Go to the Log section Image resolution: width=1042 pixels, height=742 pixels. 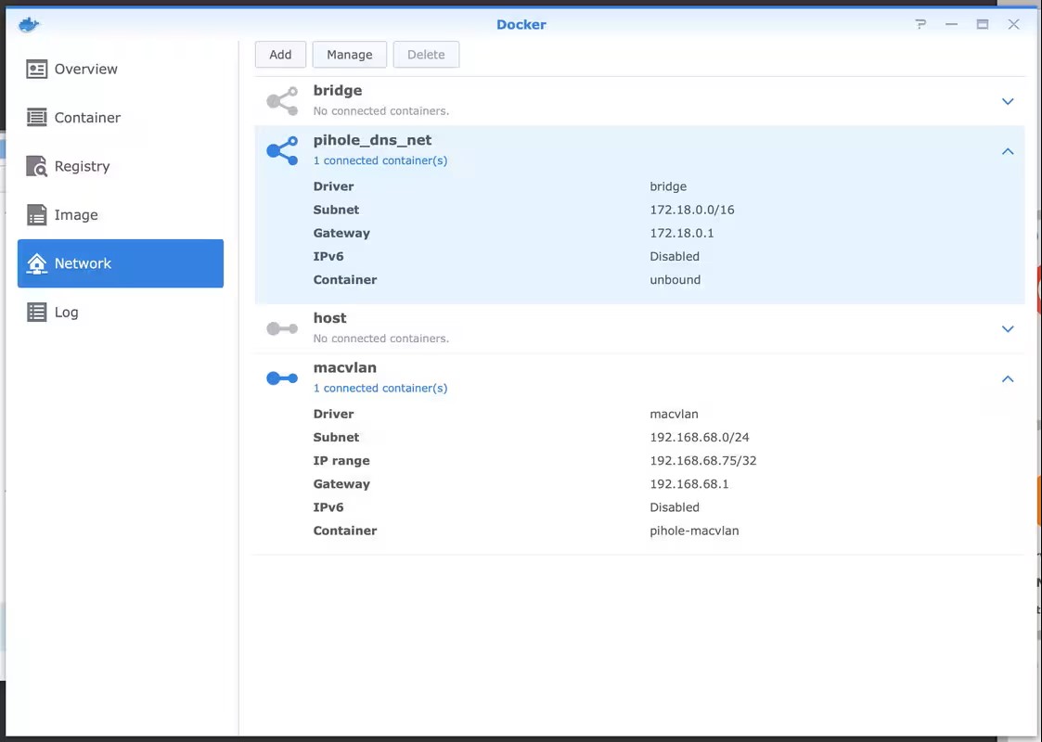pos(66,313)
